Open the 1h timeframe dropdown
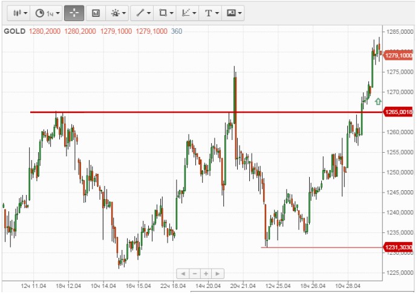The width and height of the screenshot is (418, 294). point(47,13)
